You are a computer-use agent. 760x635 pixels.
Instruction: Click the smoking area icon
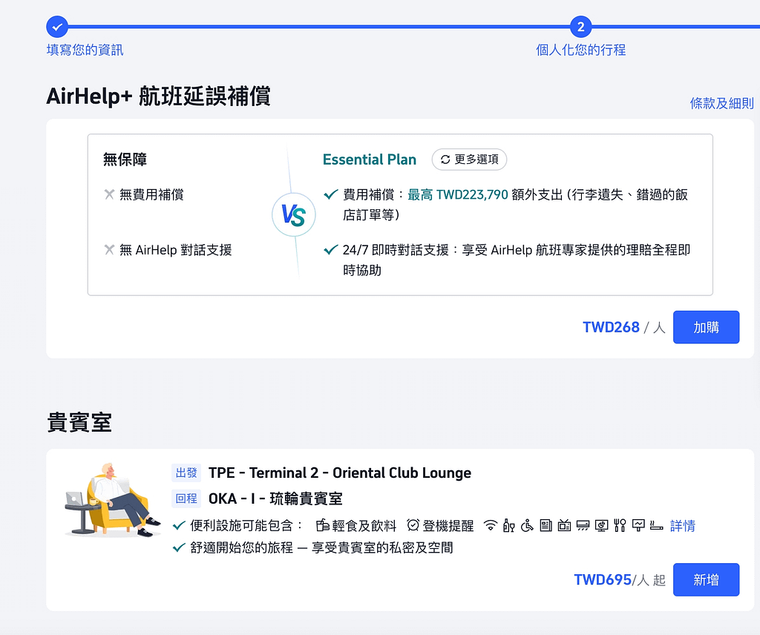coord(656,525)
